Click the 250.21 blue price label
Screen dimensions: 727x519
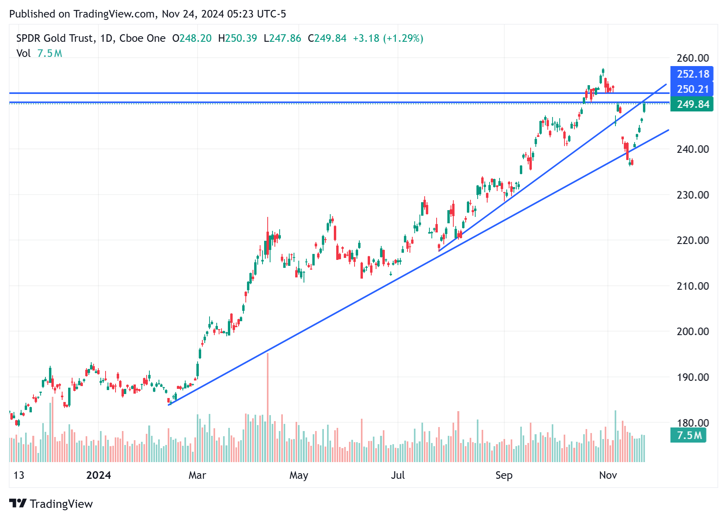[x=692, y=89]
